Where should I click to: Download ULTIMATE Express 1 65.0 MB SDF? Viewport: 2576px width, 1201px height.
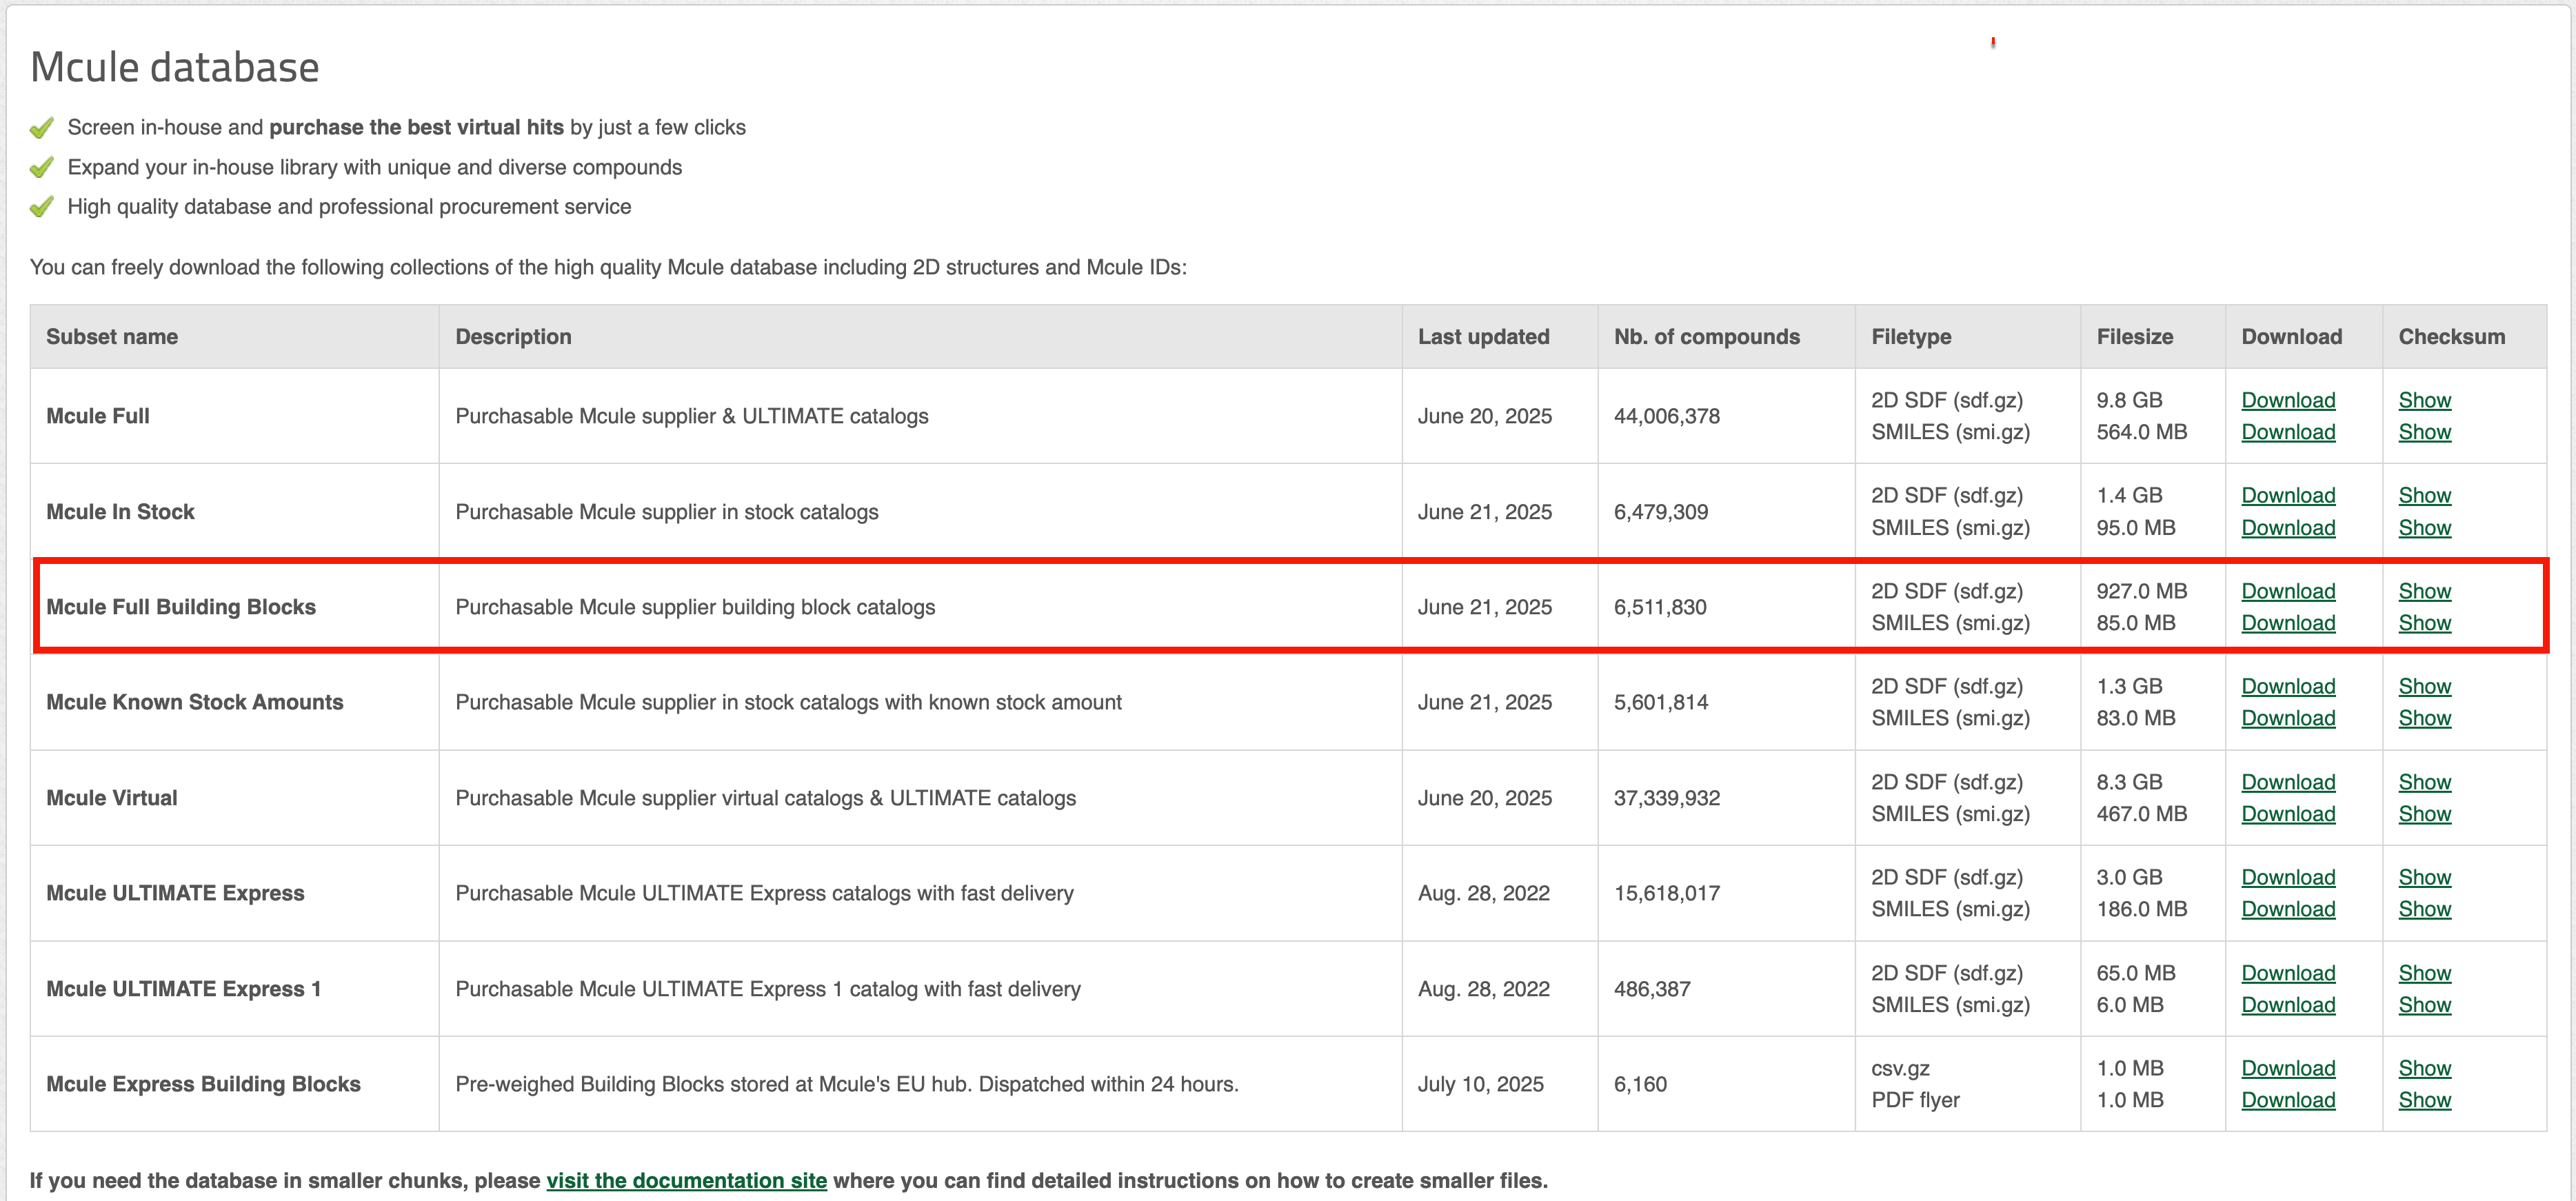point(2288,973)
